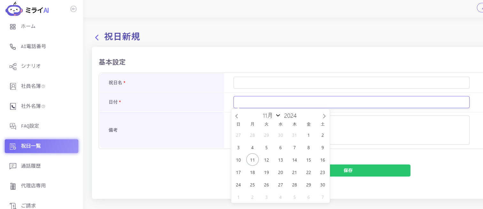The width and height of the screenshot is (483, 209).
Task: Click the 社員名簿 address book icon
Action: pos(13,86)
